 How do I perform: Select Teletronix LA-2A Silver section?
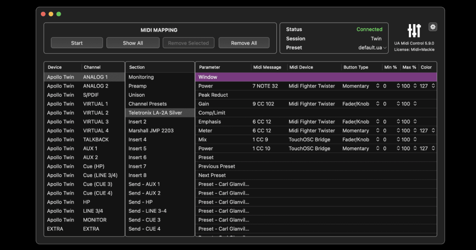(160, 113)
